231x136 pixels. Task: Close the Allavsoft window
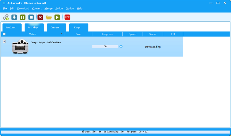[225, 3]
